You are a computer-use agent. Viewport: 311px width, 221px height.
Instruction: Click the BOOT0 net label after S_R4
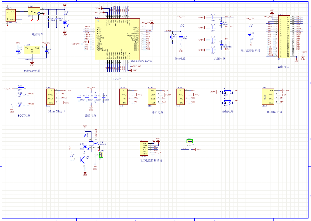pos(31,94)
